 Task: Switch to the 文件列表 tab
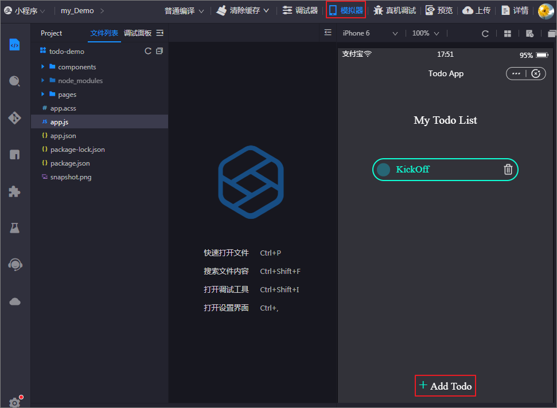[x=104, y=33]
